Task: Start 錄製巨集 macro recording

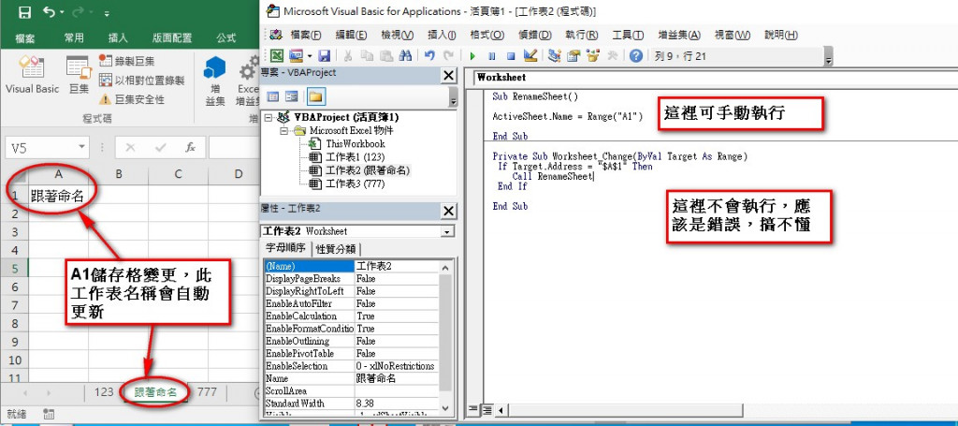Action: click(127, 61)
